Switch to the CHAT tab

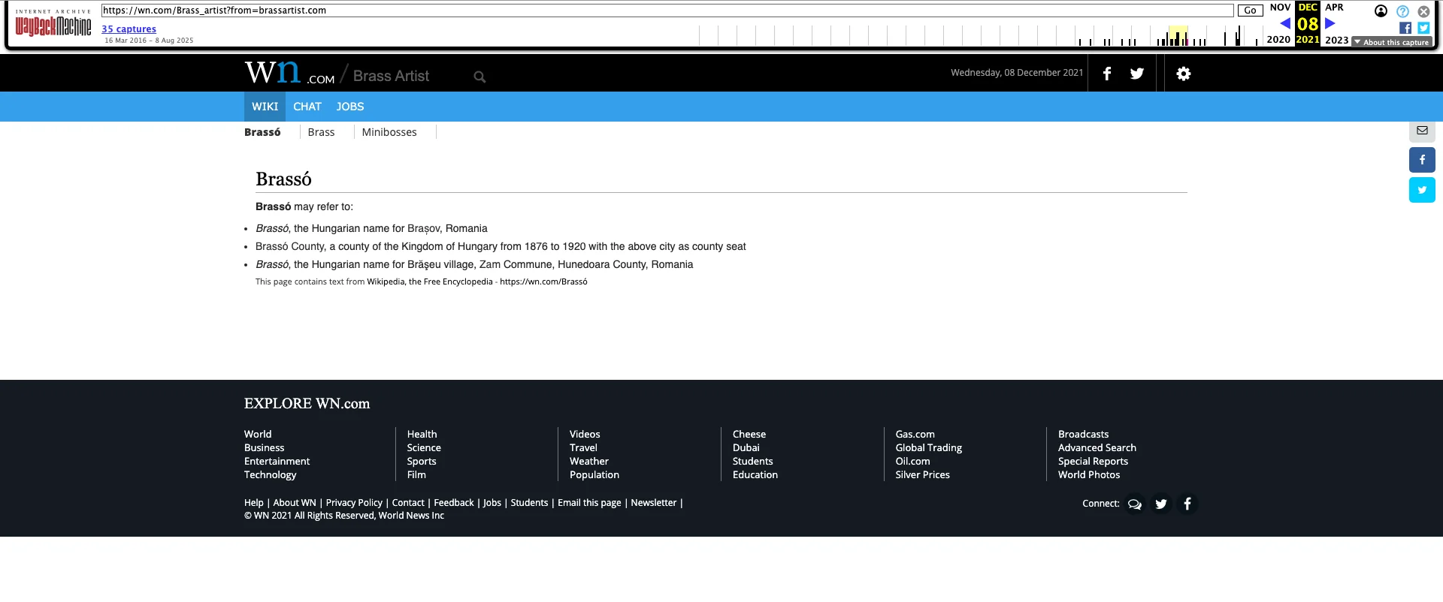[x=307, y=107]
